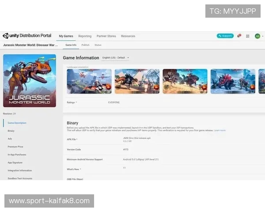Switch to the Status tab
The height and width of the screenshot is (212, 265).
coord(98,45)
